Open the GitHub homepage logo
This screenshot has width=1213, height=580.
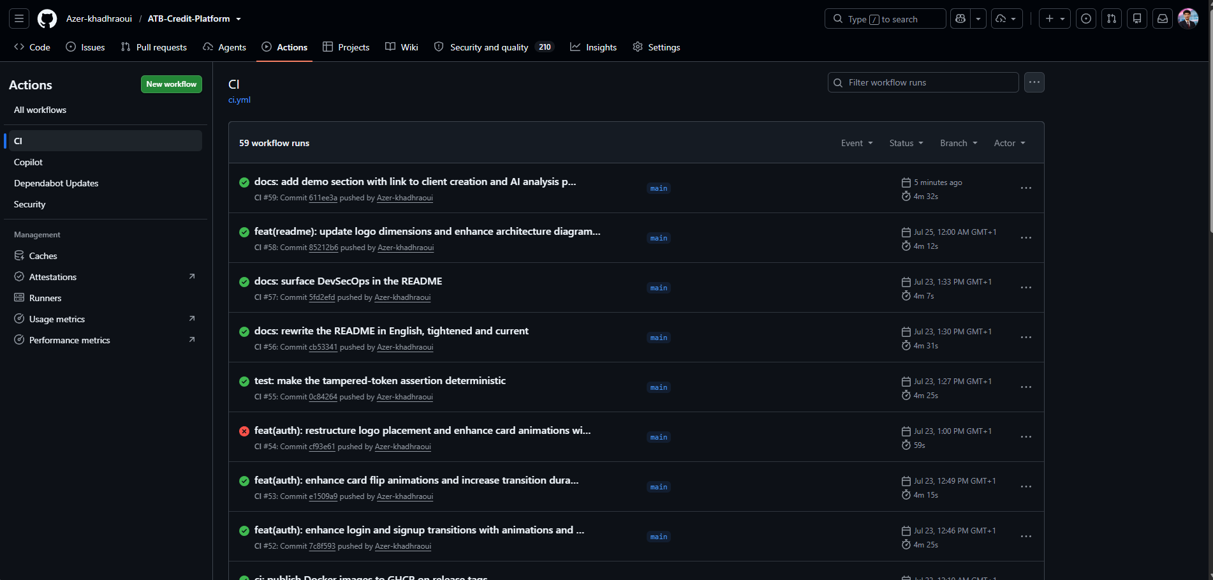[x=47, y=19]
